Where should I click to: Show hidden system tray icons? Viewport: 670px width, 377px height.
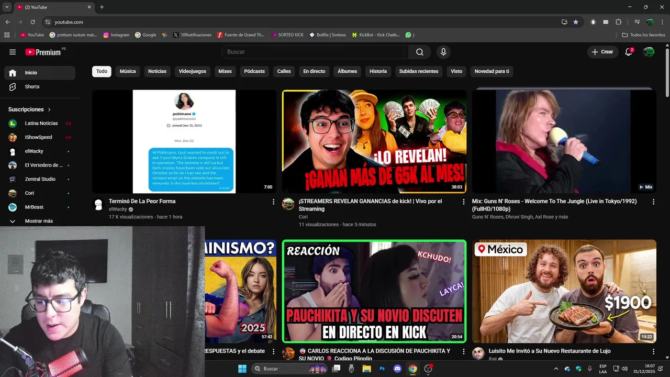556,369
